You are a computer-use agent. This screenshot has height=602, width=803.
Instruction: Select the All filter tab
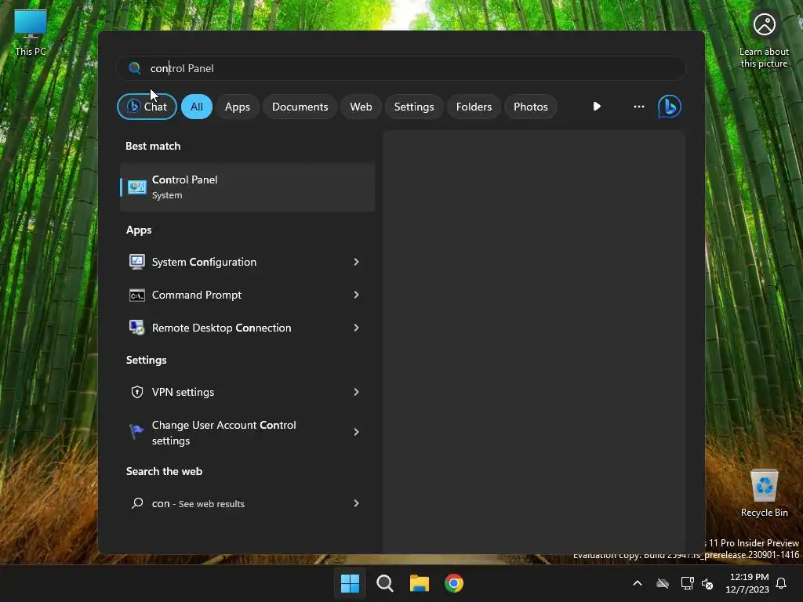[x=197, y=107]
